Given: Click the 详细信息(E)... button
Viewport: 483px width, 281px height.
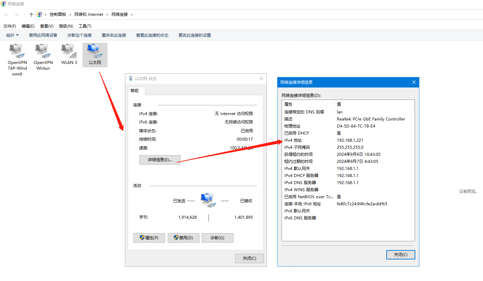Looking at the screenshot, I should point(160,160).
